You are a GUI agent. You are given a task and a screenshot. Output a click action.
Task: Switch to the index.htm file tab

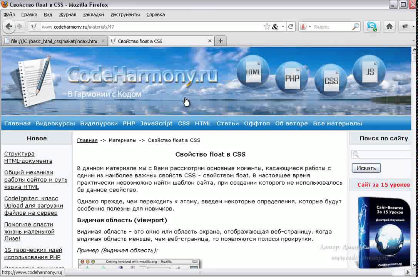coord(54,41)
